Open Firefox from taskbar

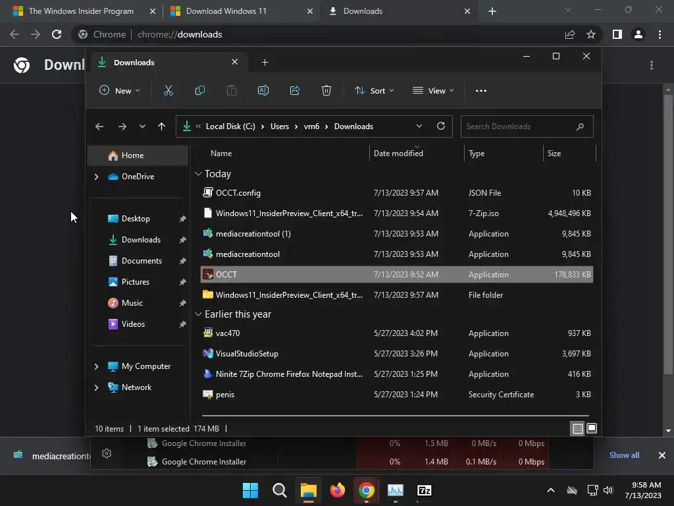click(338, 490)
